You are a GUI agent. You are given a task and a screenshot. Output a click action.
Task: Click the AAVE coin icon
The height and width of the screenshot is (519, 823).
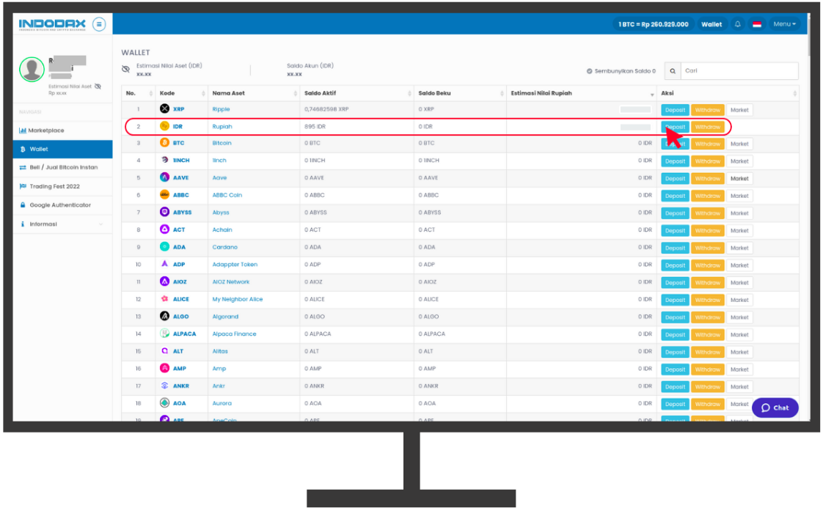pyautogui.click(x=164, y=177)
